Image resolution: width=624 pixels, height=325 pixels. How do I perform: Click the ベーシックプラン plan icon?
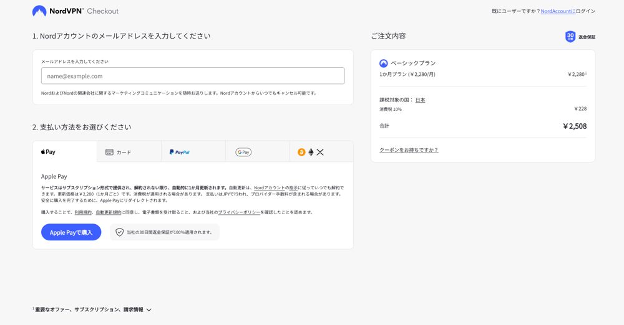tap(384, 63)
